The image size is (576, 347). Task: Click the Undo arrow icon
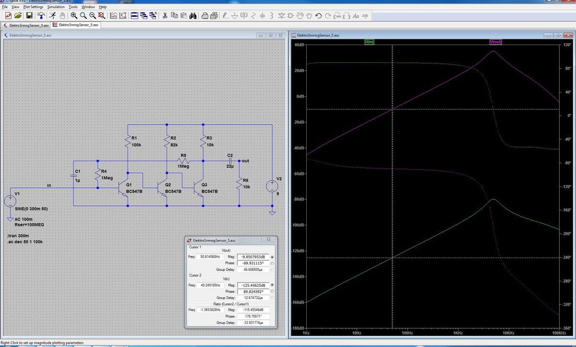pos(318,15)
